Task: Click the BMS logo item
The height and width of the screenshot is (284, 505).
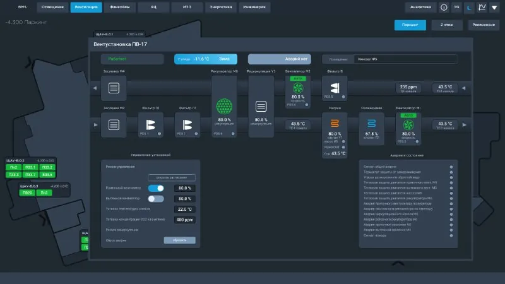Action: (22, 7)
